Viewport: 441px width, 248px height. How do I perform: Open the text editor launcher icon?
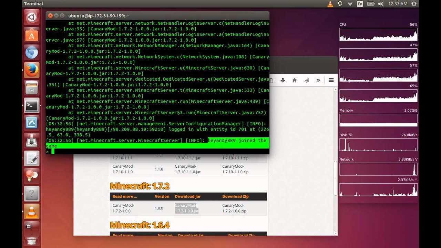pos(31,158)
